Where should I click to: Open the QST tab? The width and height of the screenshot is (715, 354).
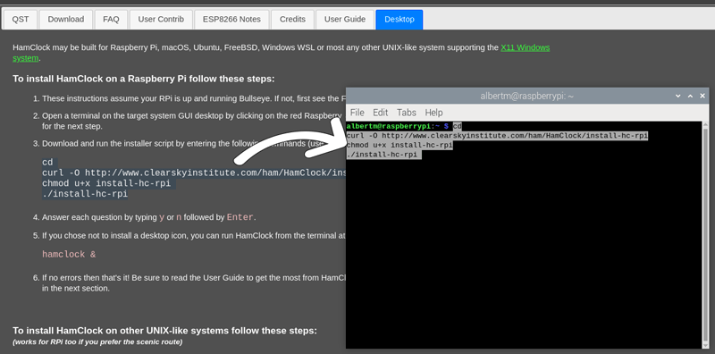click(21, 19)
